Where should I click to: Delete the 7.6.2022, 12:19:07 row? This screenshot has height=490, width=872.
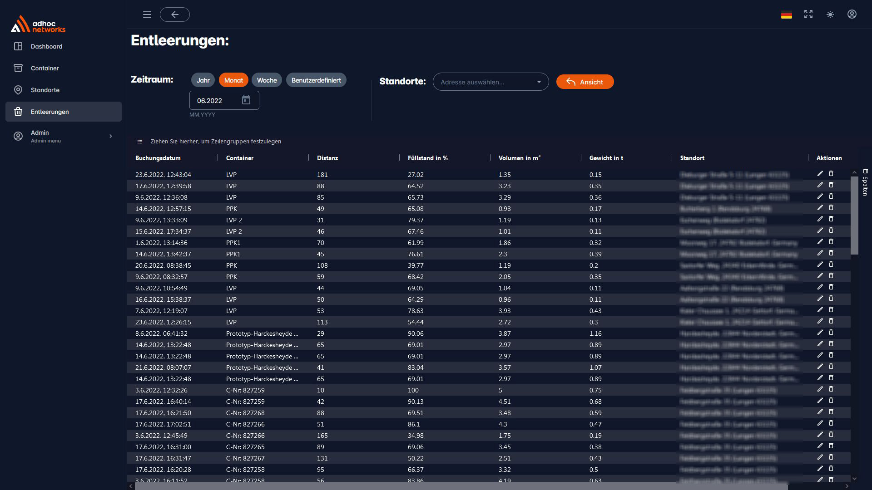coord(831,310)
